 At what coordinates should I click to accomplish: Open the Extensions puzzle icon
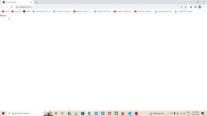point(191,7)
